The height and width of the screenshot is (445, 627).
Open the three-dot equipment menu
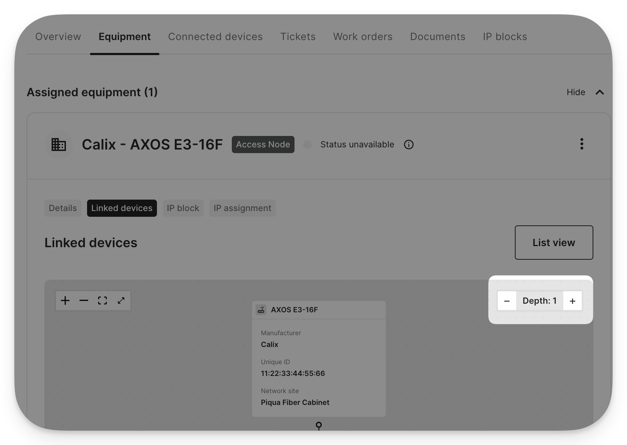pyautogui.click(x=582, y=144)
